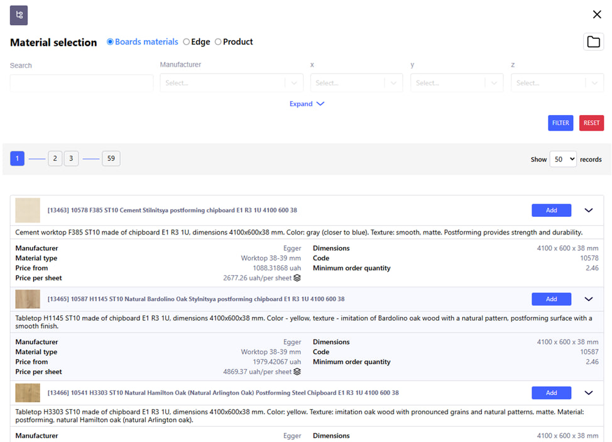Viewport: 612px width, 442px height.
Task: Open the Manufacturer dropdown
Action: pos(231,83)
